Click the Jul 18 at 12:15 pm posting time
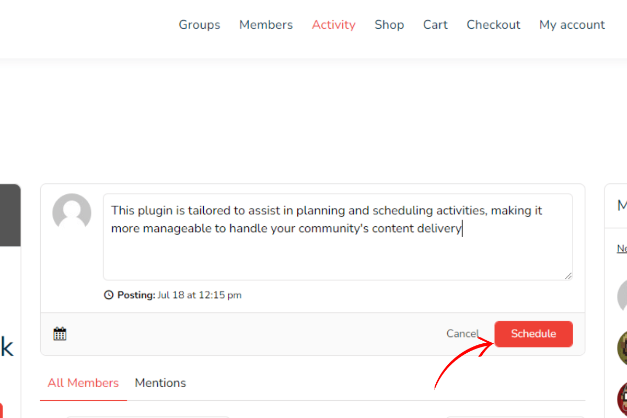Screen dimensions: 627x418 pyautogui.click(x=199, y=295)
